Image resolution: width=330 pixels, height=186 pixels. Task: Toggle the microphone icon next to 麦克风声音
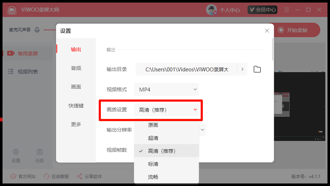click(x=37, y=30)
